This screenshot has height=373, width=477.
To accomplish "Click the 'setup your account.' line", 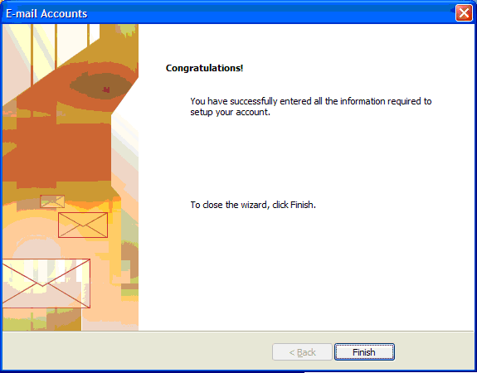I will tap(231, 113).
